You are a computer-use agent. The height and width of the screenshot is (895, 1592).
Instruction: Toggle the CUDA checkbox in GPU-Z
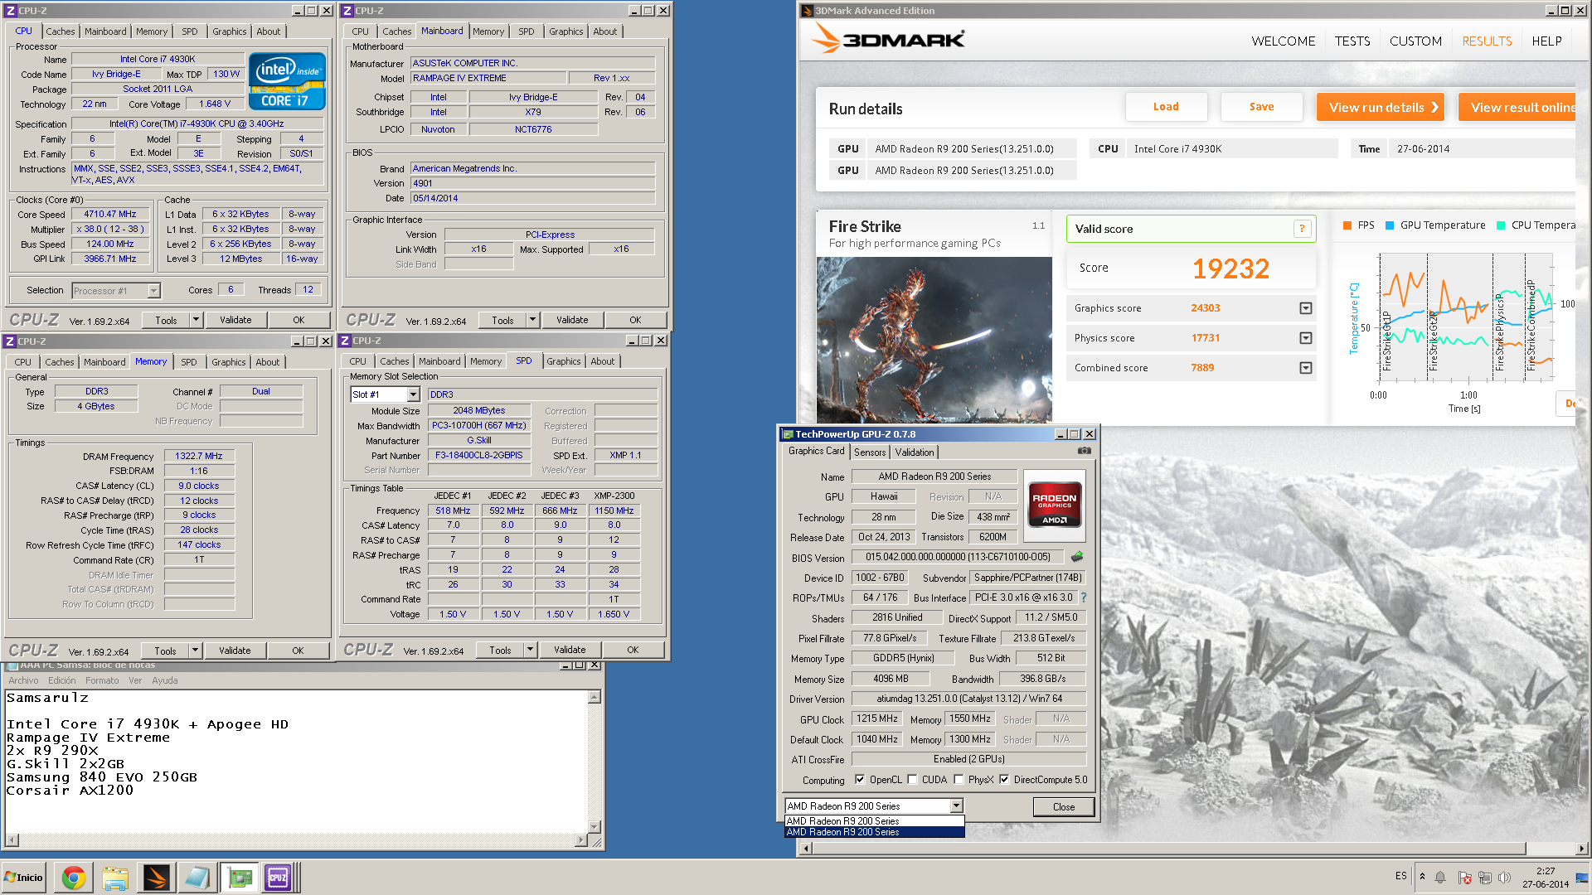coord(912,780)
